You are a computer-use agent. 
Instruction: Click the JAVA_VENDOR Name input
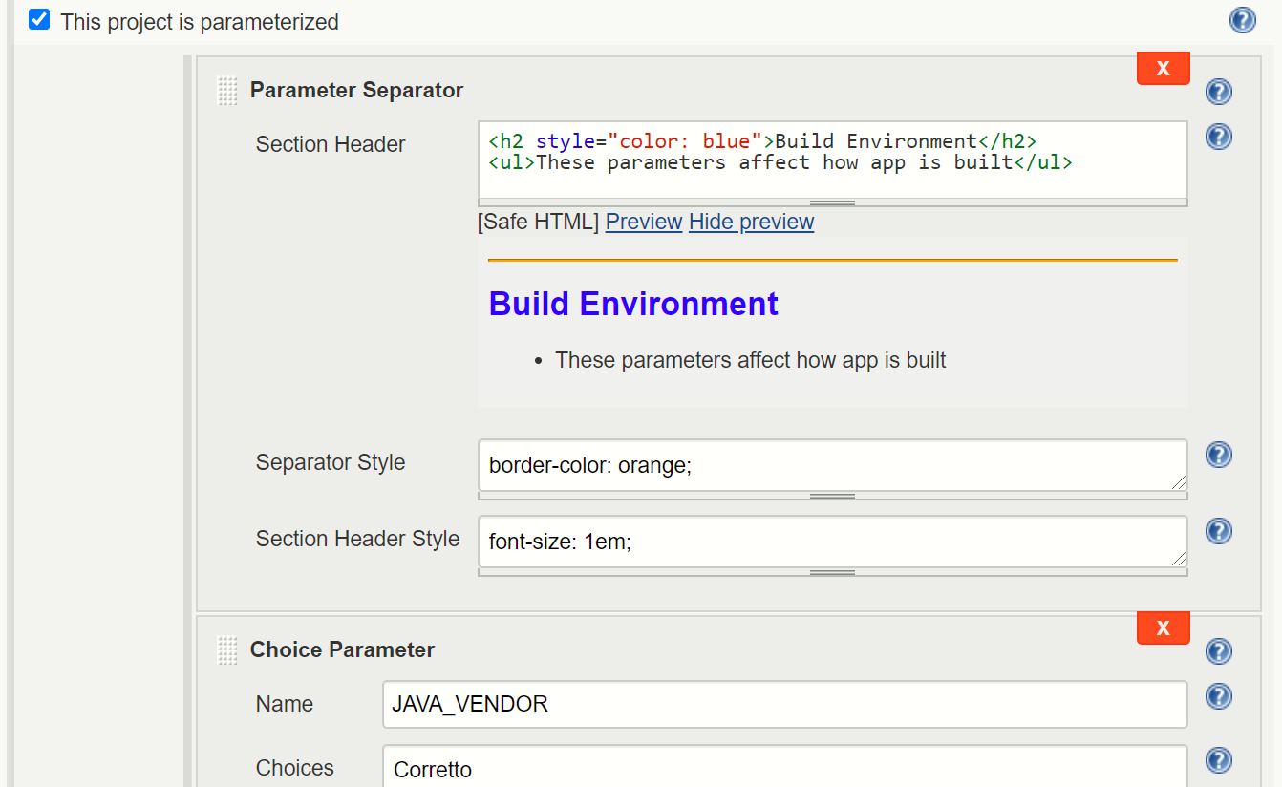coord(783,705)
